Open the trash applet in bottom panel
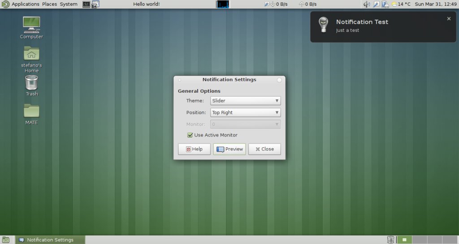This screenshot has width=459, height=244. (390, 240)
